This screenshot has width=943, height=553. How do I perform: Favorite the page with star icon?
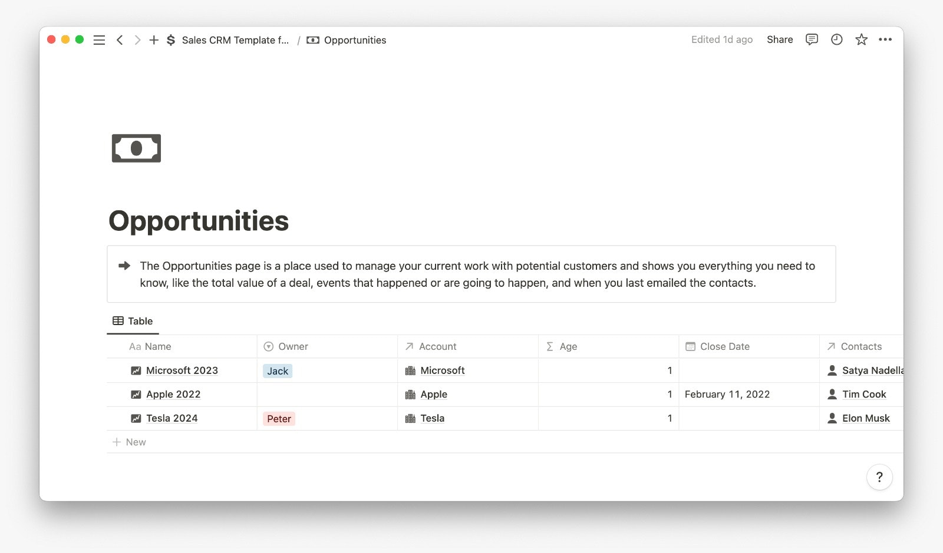tap(861, 39)
